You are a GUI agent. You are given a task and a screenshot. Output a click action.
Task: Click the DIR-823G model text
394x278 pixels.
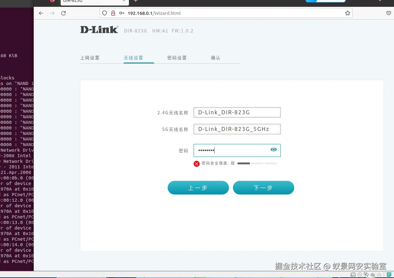135,31
